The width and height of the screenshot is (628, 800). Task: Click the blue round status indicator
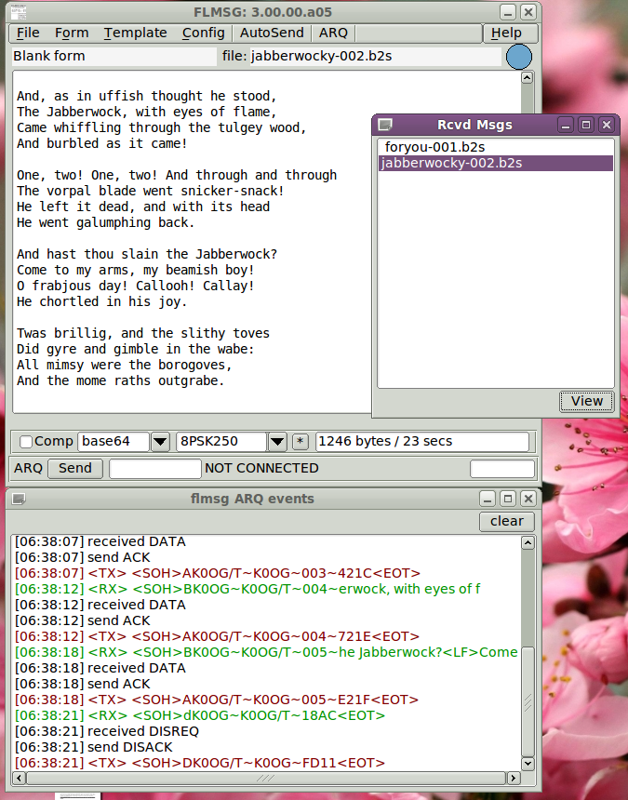pos(519,57)
